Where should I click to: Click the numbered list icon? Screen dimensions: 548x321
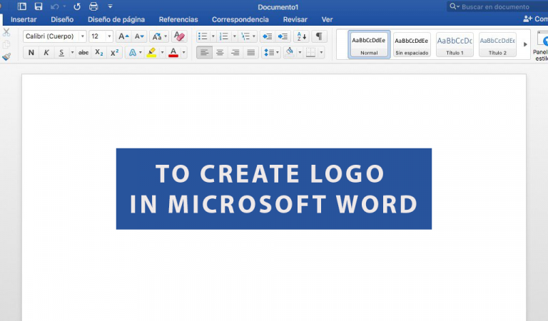[x=223, y=36]
